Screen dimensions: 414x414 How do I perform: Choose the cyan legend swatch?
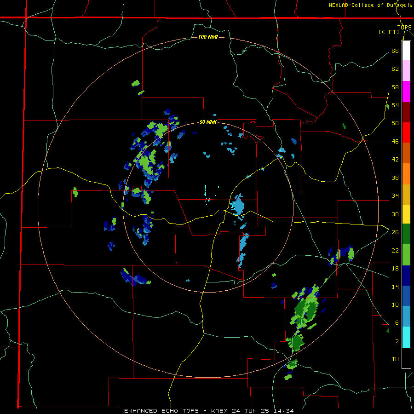click(406, 337)
